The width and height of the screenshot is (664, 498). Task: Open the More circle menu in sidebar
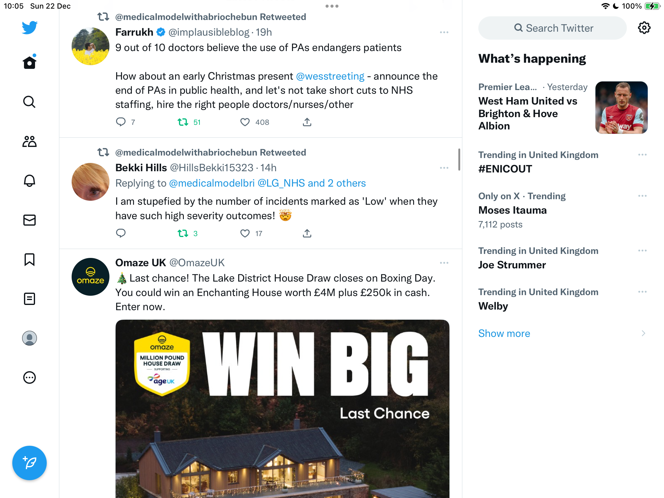(x=30, y=377)
